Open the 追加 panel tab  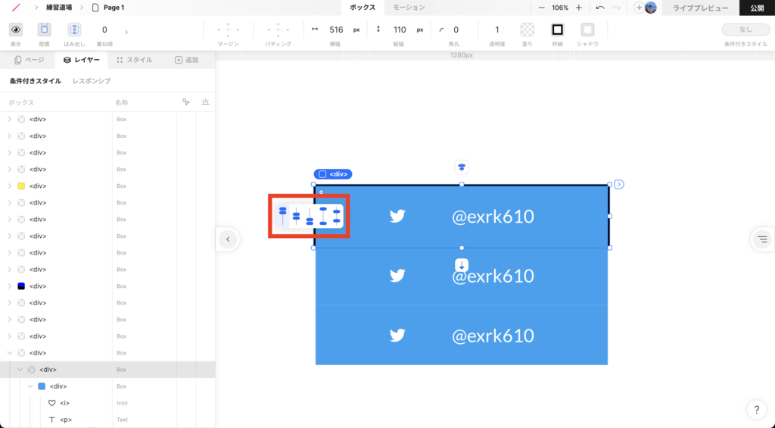click(x=187, y=60)
